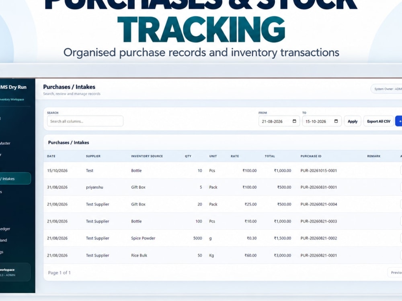This screenshot has height=301, width=402.
Task: Click the ₹3,000.00 total cell
Action: click(283, 255)
